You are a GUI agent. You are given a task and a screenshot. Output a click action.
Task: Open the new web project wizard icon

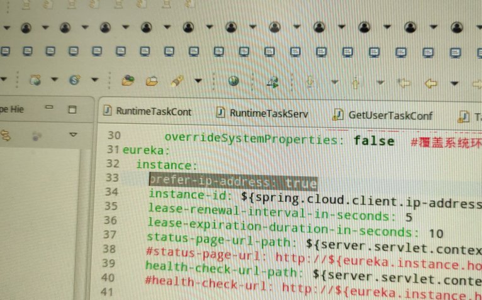[35, 81]
